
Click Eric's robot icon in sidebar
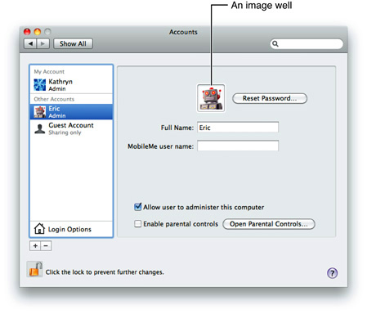pyautogui.click(x=40, y=112)
